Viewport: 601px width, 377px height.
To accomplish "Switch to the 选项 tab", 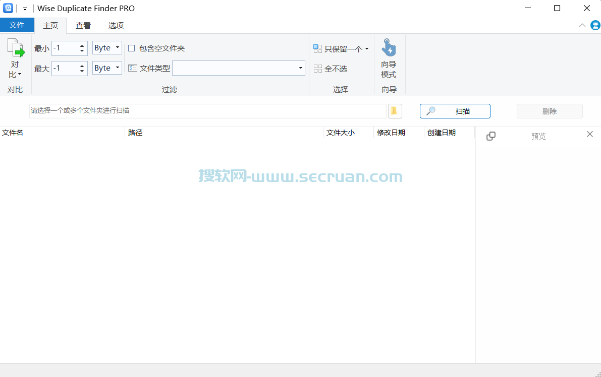I will 116,26.
